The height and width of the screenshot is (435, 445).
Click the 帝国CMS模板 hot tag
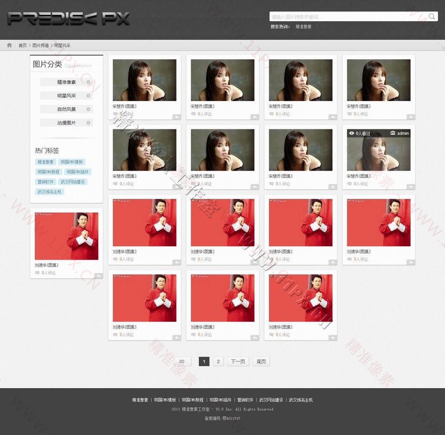coord(72,162)
